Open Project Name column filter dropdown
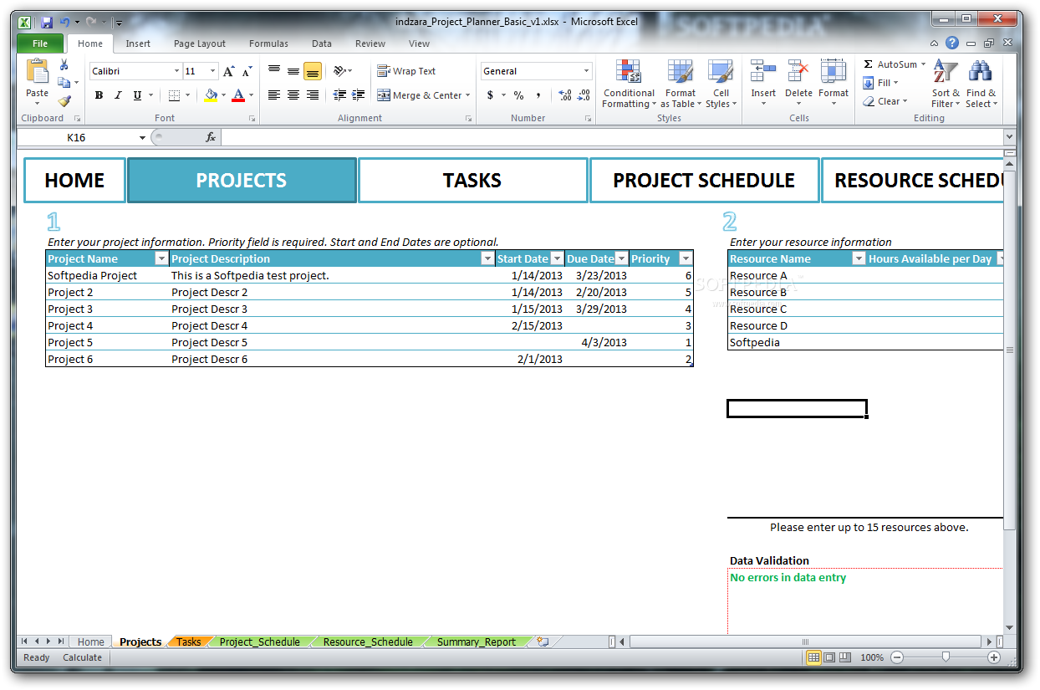 (161, 259)
